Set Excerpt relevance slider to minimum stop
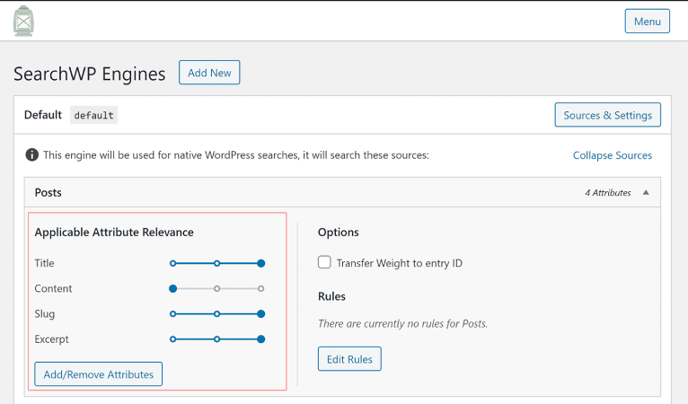 pos(172,339)
